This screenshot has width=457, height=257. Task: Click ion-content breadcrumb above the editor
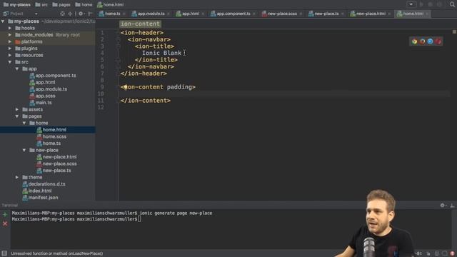(140, 24)
